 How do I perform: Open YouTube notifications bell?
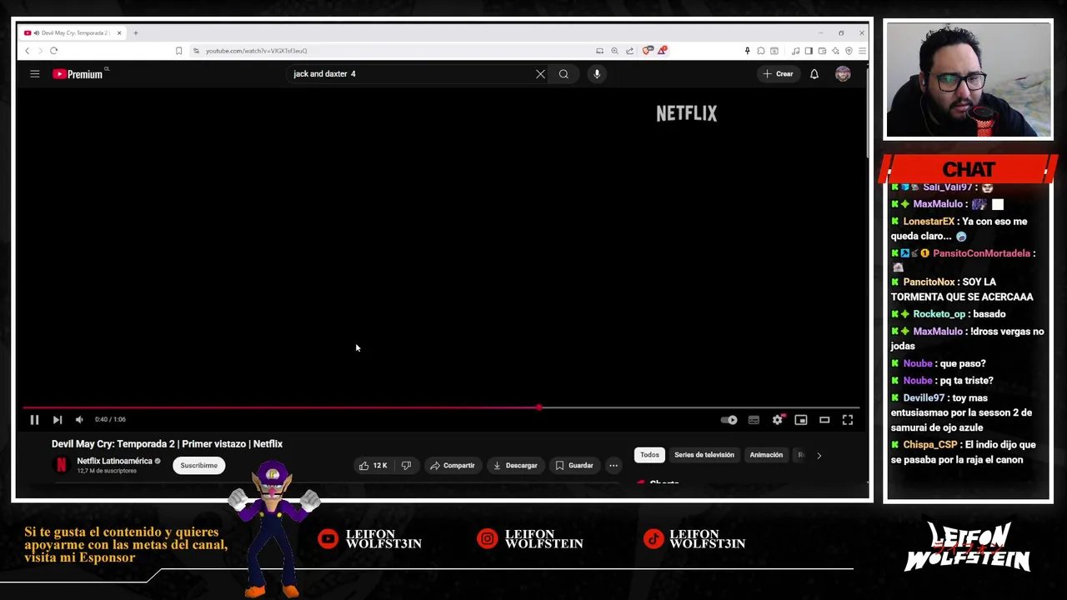814,74
